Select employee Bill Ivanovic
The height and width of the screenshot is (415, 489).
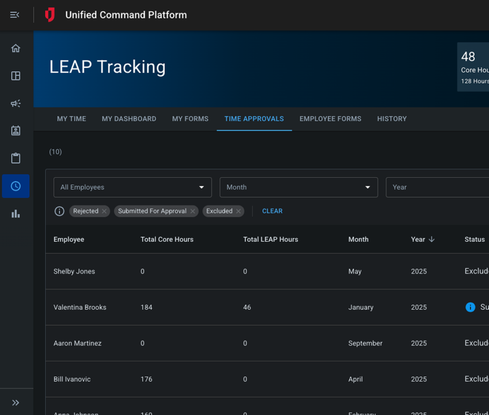coord(72,380)
